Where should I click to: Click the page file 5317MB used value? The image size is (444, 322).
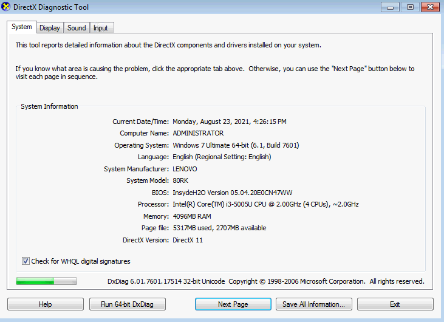(219, 228)
